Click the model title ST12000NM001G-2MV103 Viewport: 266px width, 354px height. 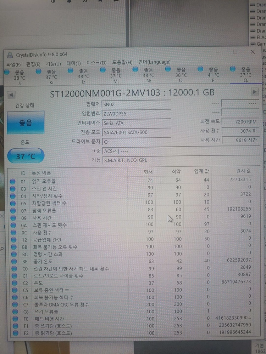coord(105,93)
